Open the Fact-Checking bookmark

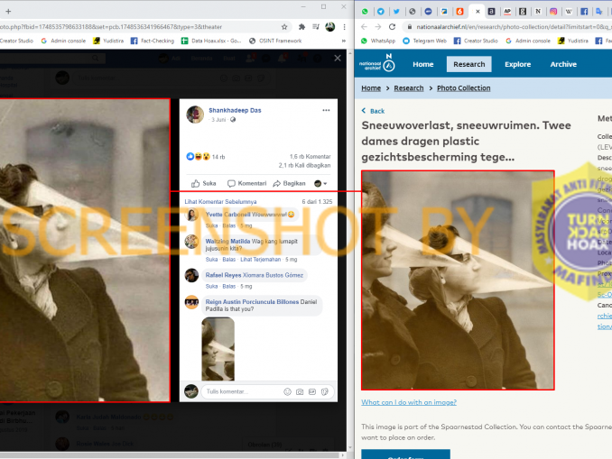(153, 41)
